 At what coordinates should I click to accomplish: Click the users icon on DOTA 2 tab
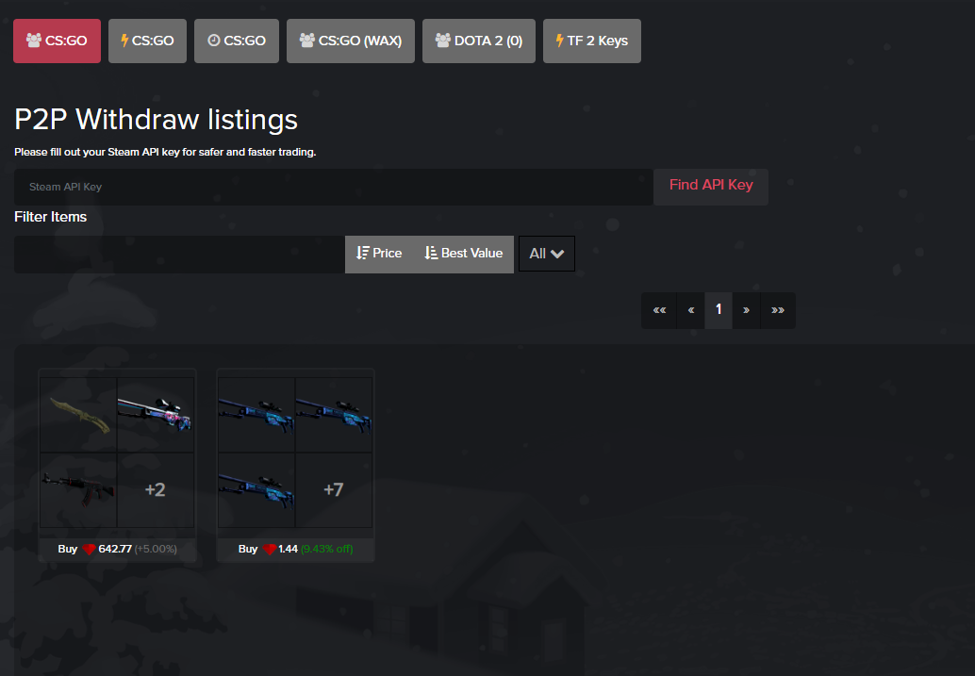pyautogui.click(x=443, y=41)
